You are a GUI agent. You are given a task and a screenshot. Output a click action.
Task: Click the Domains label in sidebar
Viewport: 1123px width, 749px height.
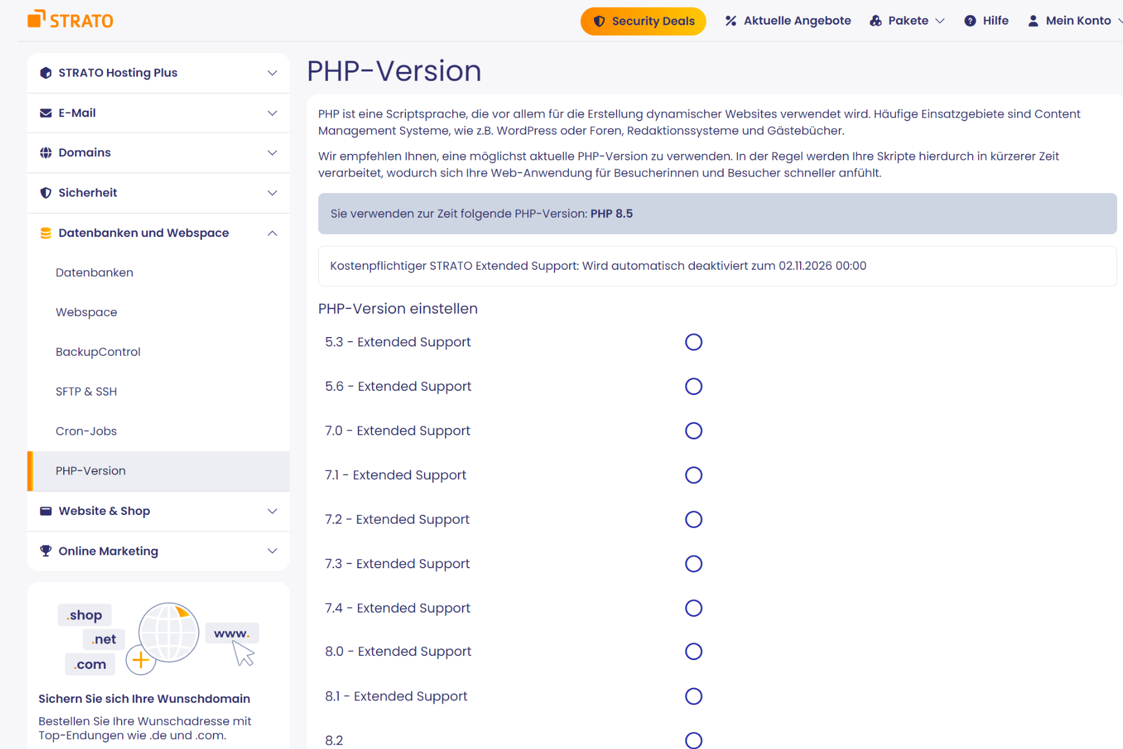click(84, 153)
